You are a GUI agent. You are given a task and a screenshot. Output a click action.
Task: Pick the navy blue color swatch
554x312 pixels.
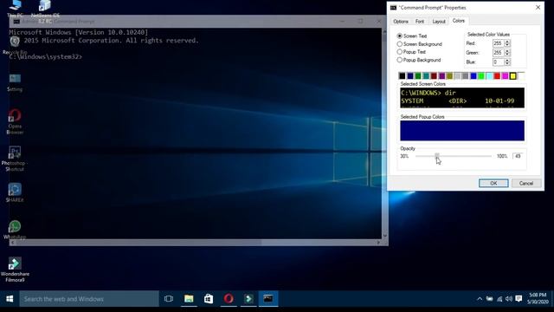(x=410, y=75)
